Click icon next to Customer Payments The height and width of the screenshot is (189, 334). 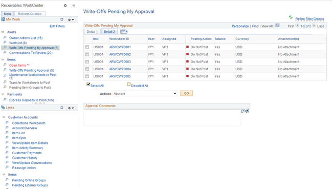tap(7, 153)
